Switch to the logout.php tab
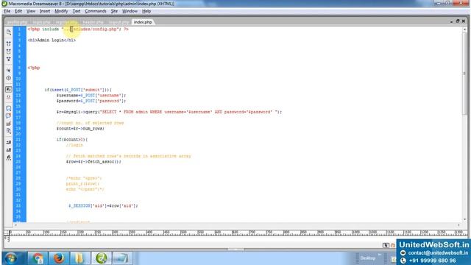This screenshot has height=265, width=471. coord(119,22)
